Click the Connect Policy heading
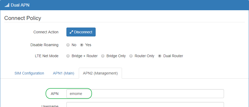The image size is (249, 107). 23,18
